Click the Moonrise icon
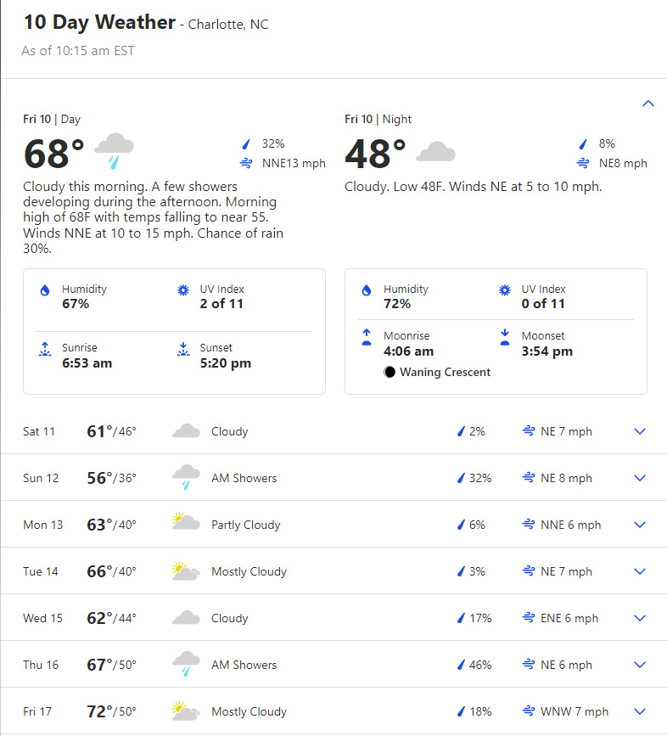 pyautogui.click(x=367, y=337)
